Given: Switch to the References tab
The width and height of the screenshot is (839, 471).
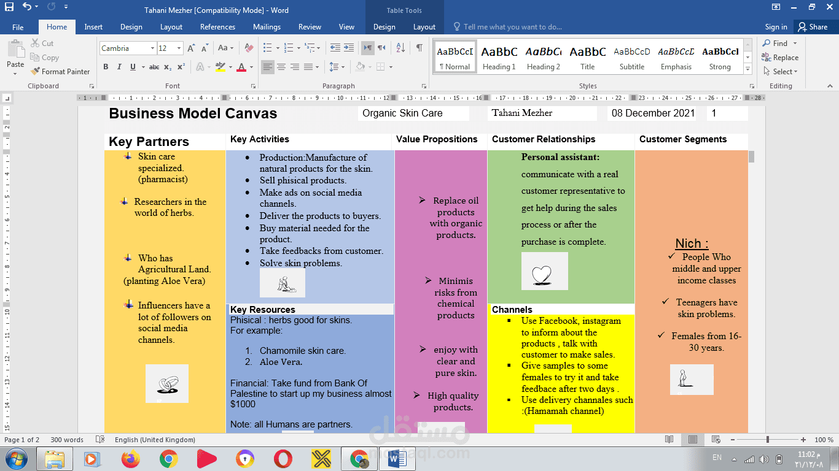Looking at the screenshot, I should 217,27.
